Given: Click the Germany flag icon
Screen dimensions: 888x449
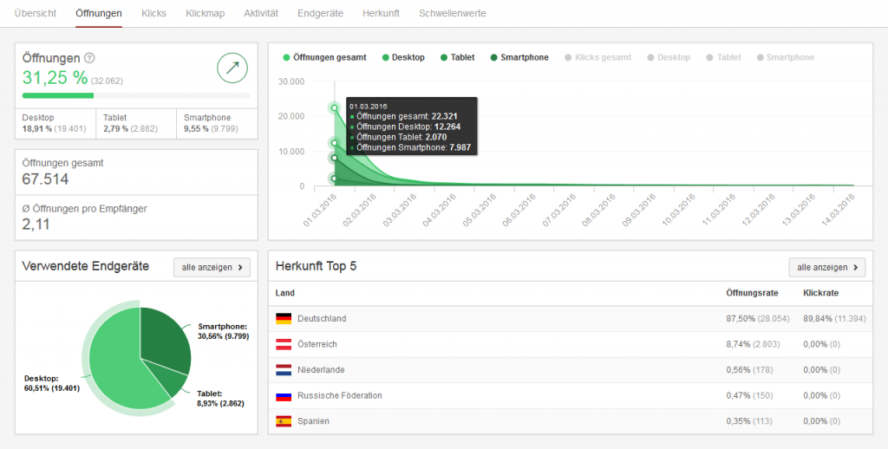Looking at the screenshot, I should point(284,319).
